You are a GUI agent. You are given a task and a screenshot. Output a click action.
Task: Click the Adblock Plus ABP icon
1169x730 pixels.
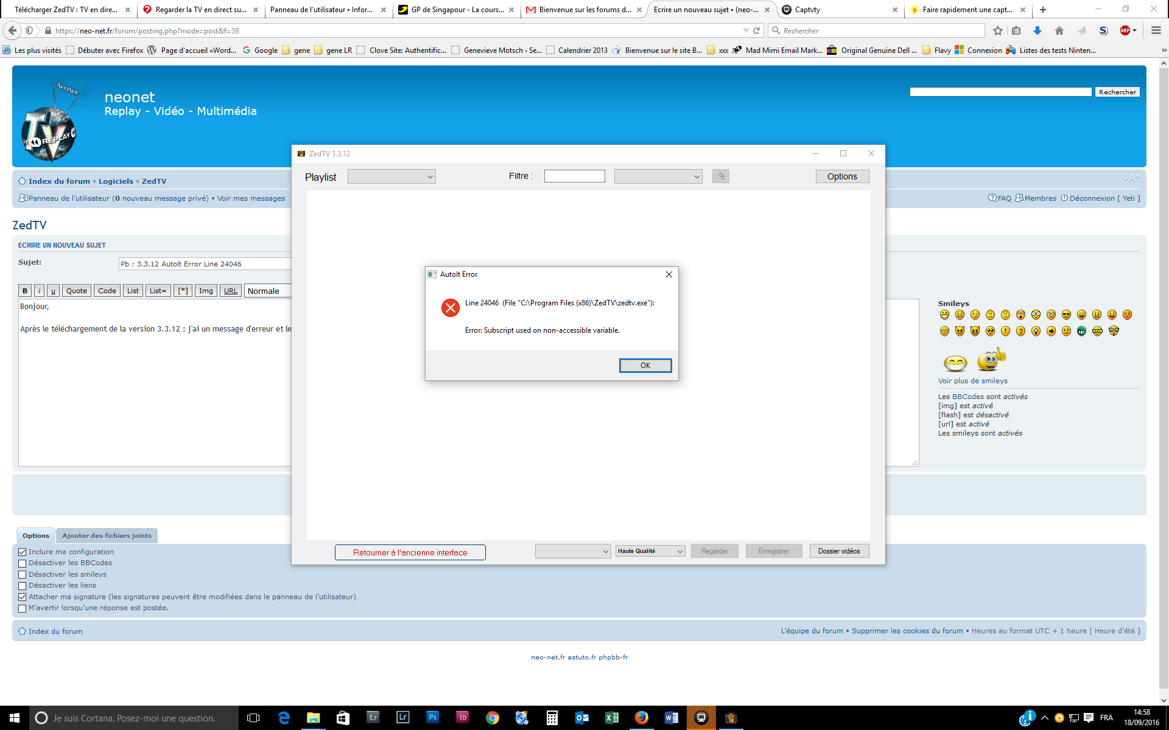click(1125, 30)
